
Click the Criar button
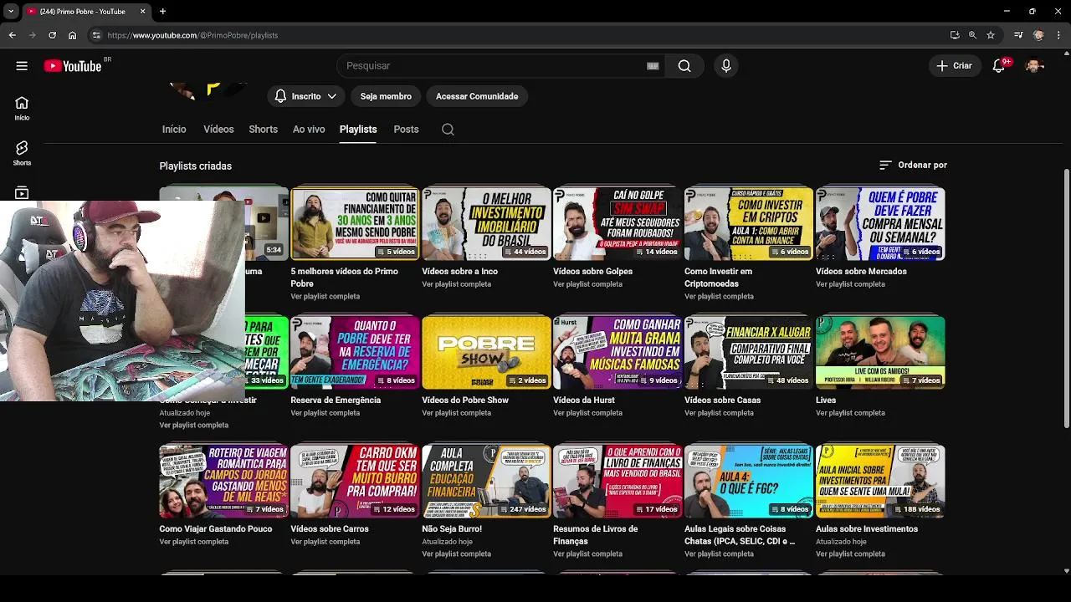pos(955,66)
